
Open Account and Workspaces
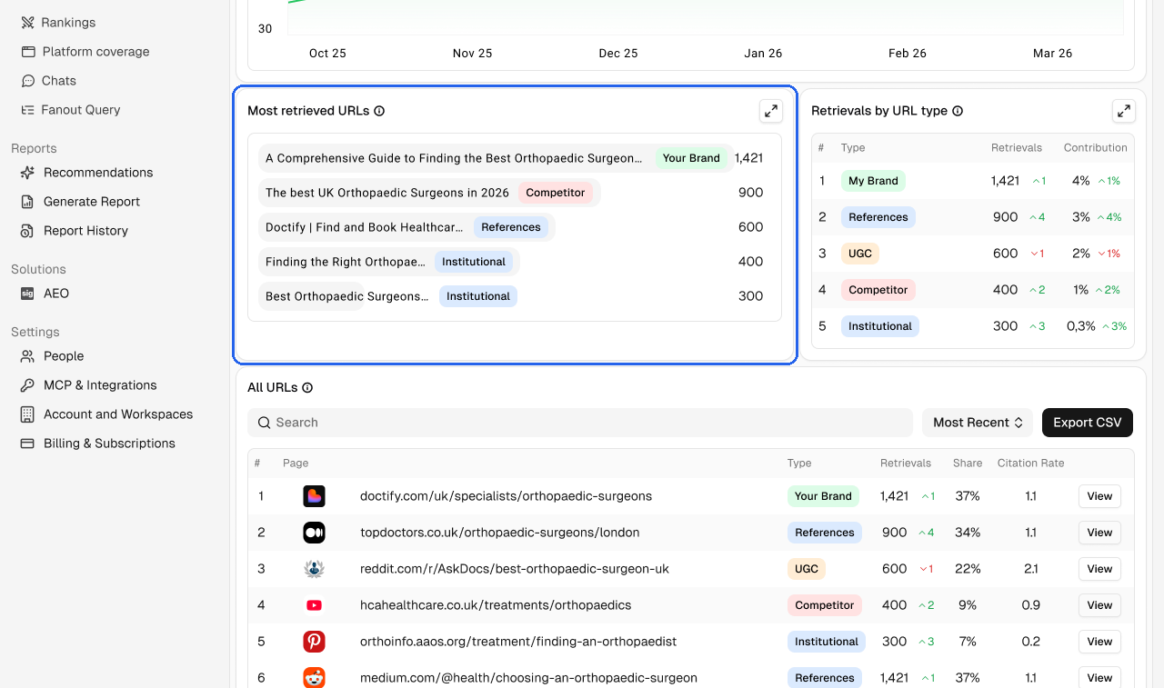tap(107, 414)
